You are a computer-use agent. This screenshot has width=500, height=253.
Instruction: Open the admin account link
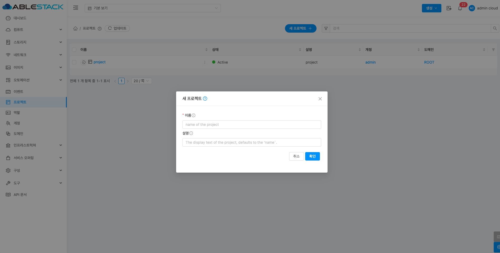click(370, 62)
